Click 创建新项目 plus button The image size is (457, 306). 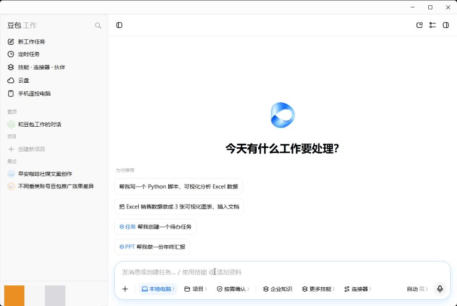point(11,149)
